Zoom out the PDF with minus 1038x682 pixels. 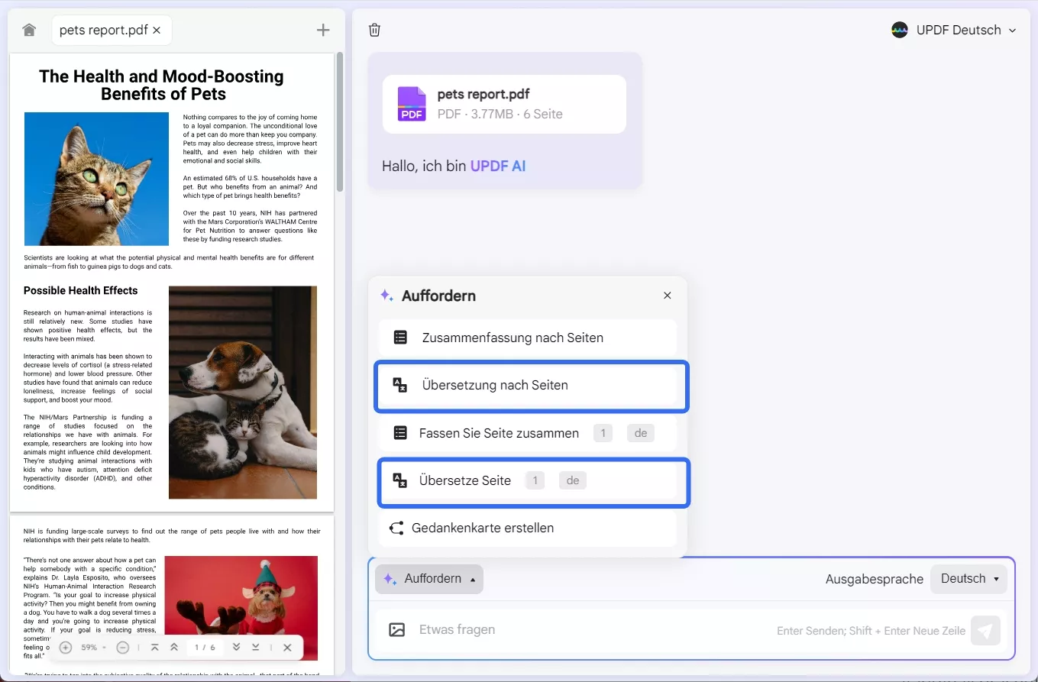coord(123,648)
